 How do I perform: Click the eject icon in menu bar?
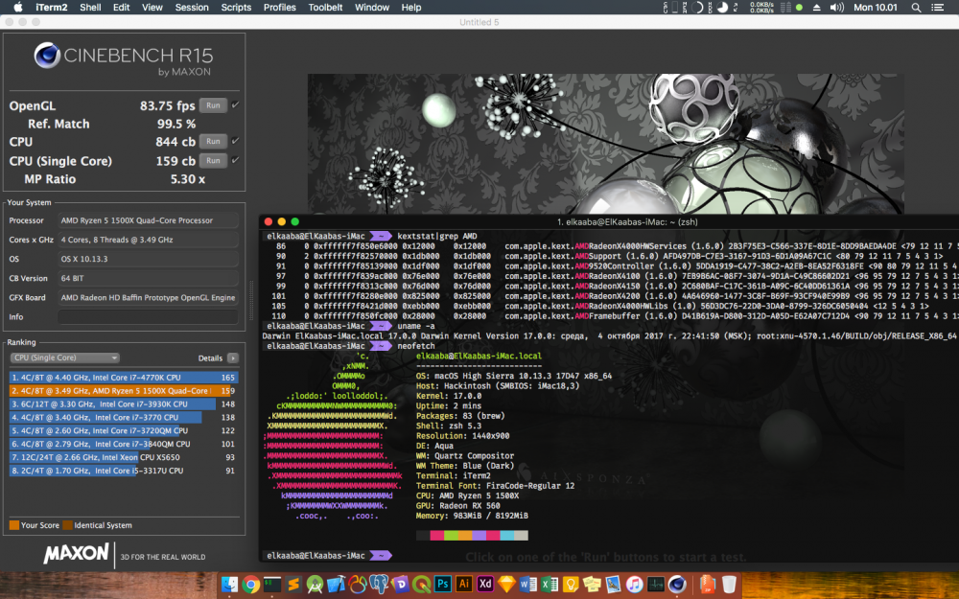(816, 8)
